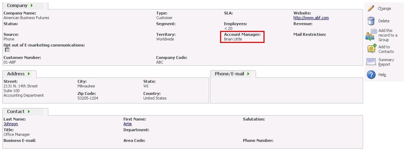Open the http://www.abf.com website link
Image resolution: width=404 pixels, height=154 pixels.
311,18
